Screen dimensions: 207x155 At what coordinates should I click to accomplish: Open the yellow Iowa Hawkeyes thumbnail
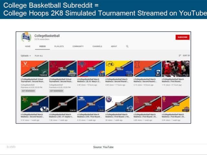pyautogui.click(x=119, y=69)
